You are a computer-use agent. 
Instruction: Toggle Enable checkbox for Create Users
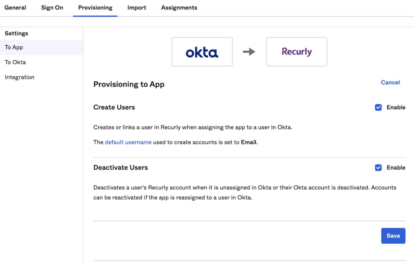point(378,108)
